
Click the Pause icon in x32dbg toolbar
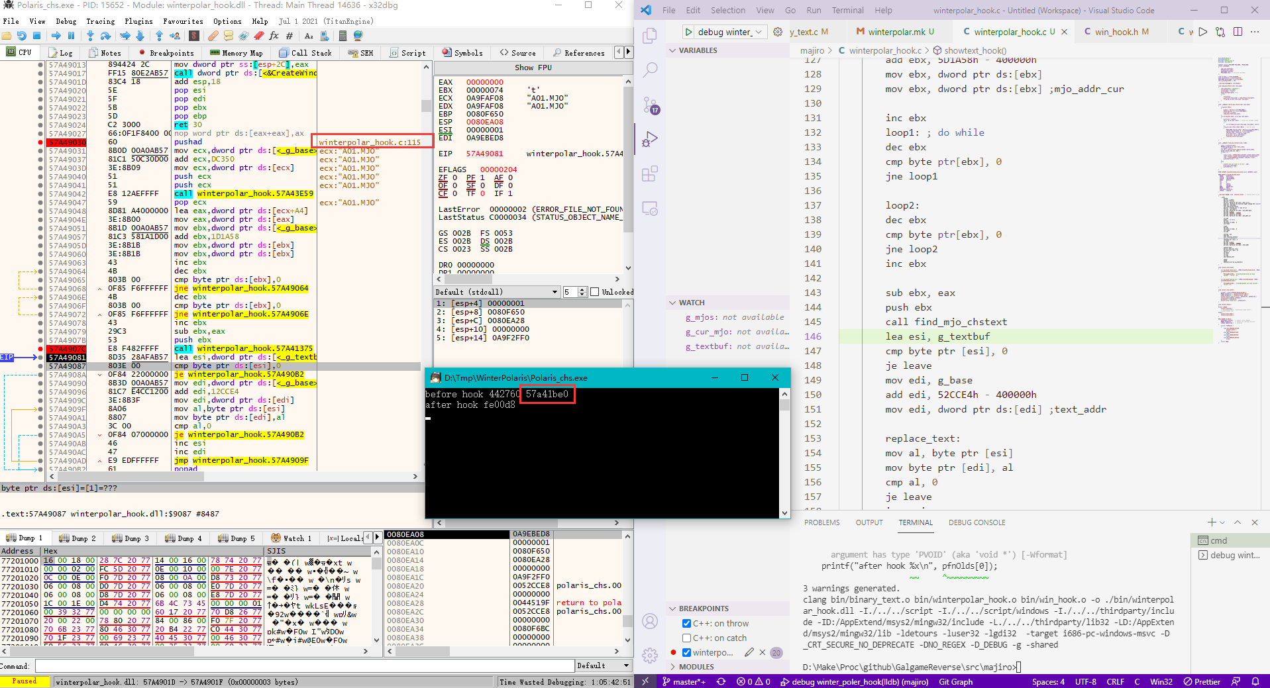click(72, 36)
